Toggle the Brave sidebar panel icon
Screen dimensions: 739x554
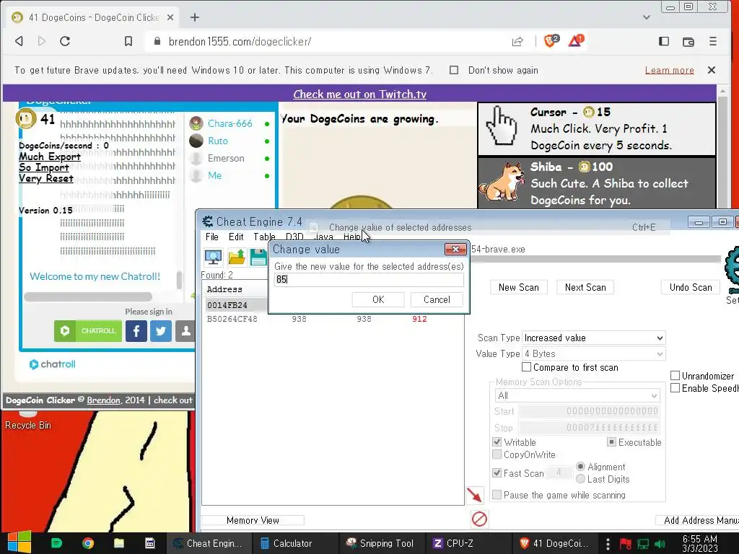(664, 41)
